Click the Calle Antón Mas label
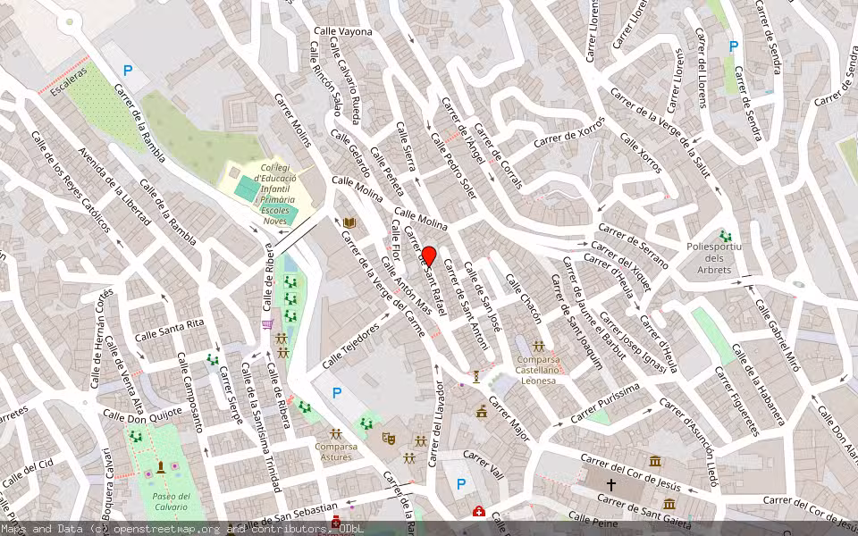Screen dimensions: 858x536 406,286
